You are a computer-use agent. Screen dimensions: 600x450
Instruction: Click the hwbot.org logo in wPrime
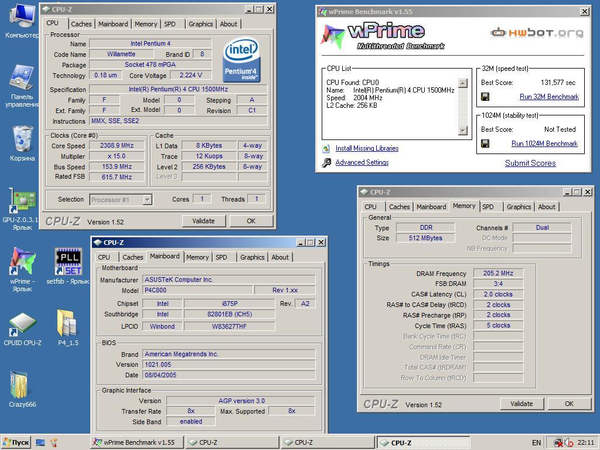537,33
